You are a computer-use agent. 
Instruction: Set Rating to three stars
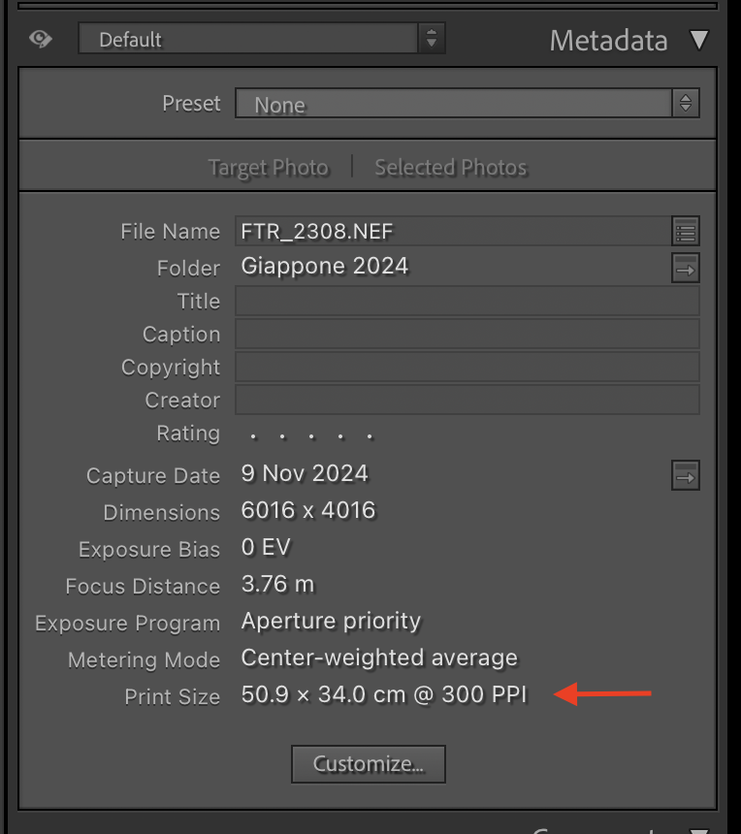coord(310,435)
